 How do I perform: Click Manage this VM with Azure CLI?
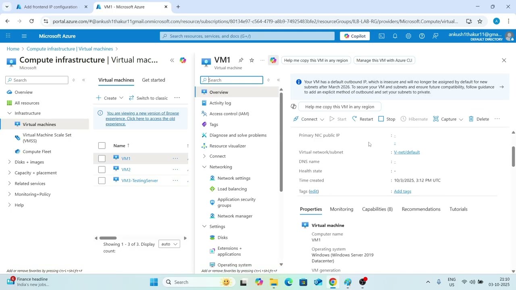384,60
